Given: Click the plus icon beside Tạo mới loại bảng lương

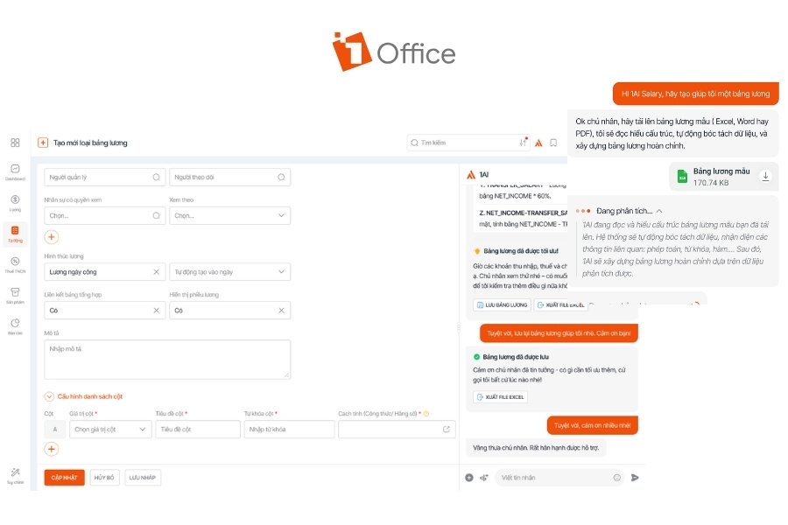Looking at the screenshot, I should (43, 143).
